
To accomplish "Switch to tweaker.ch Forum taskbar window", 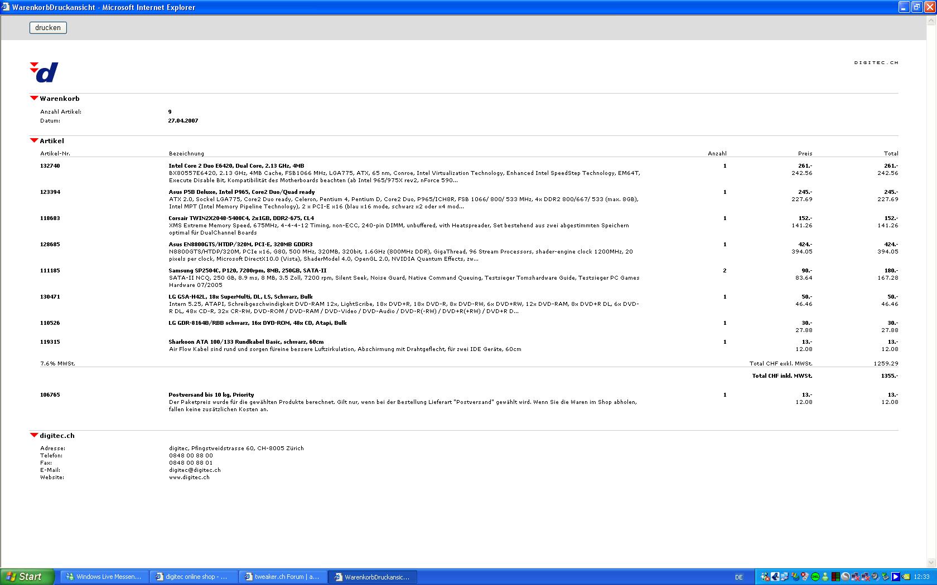I will click(x=282, y=577).
